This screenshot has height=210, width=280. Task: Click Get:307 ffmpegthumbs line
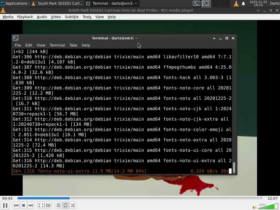122,70
